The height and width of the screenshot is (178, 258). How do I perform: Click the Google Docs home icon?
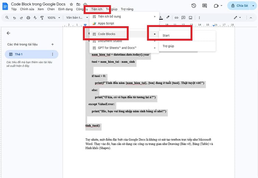point(5,6)
